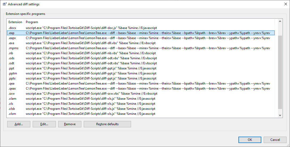The width and height of the screenshot is (290, 147).
Task: Select the .pptx extension row
Action: [x=12, y=78]
